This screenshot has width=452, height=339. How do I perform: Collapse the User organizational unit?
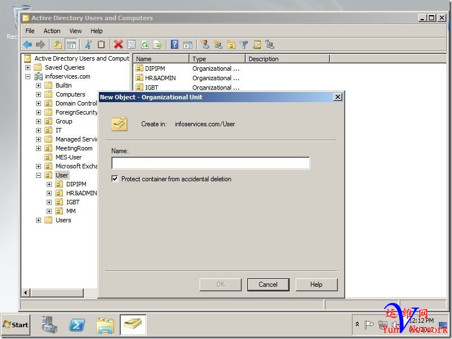point(38,175)
